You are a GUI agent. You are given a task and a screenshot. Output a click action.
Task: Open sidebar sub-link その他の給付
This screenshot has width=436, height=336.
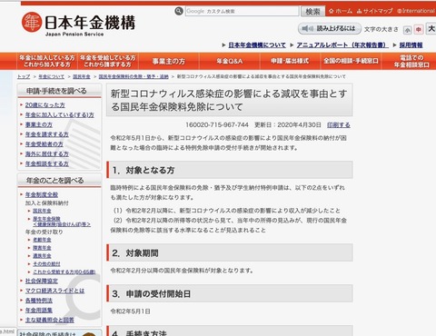46,264
